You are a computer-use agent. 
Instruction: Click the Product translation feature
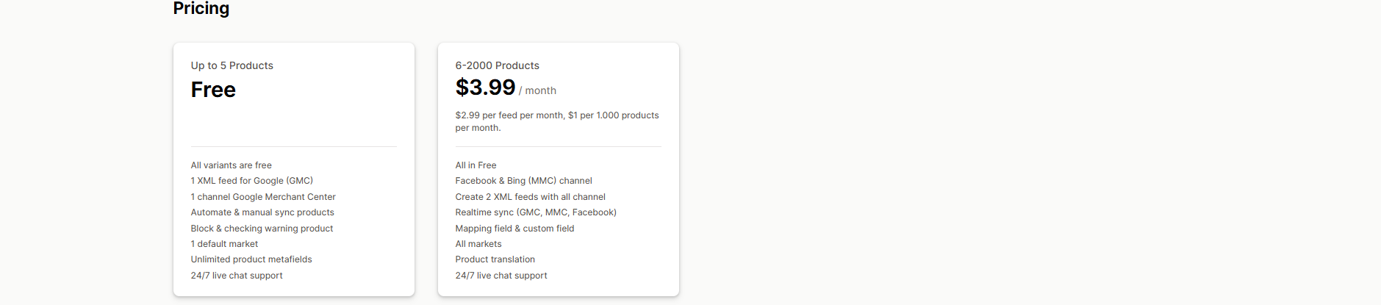495,259
